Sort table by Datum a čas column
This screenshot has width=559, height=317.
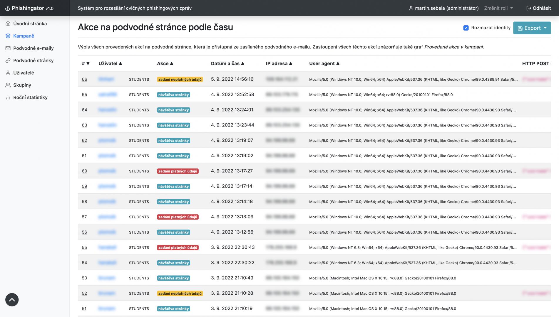227,63
